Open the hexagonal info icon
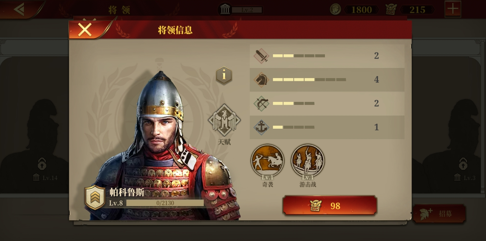486x241 pixels. pos(224,75)
